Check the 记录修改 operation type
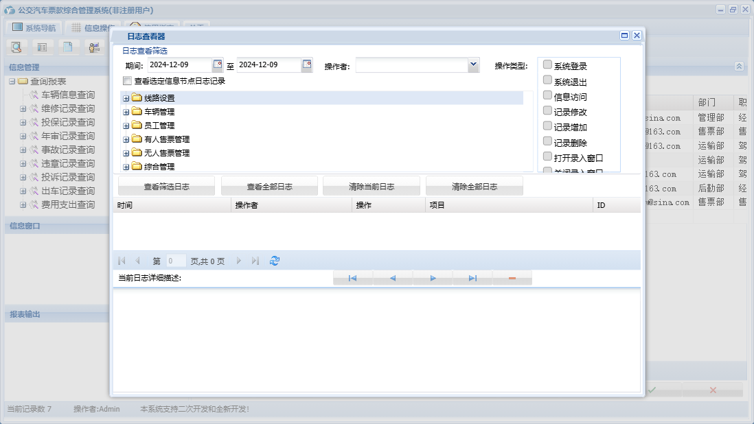 click(x=547, y=110)
